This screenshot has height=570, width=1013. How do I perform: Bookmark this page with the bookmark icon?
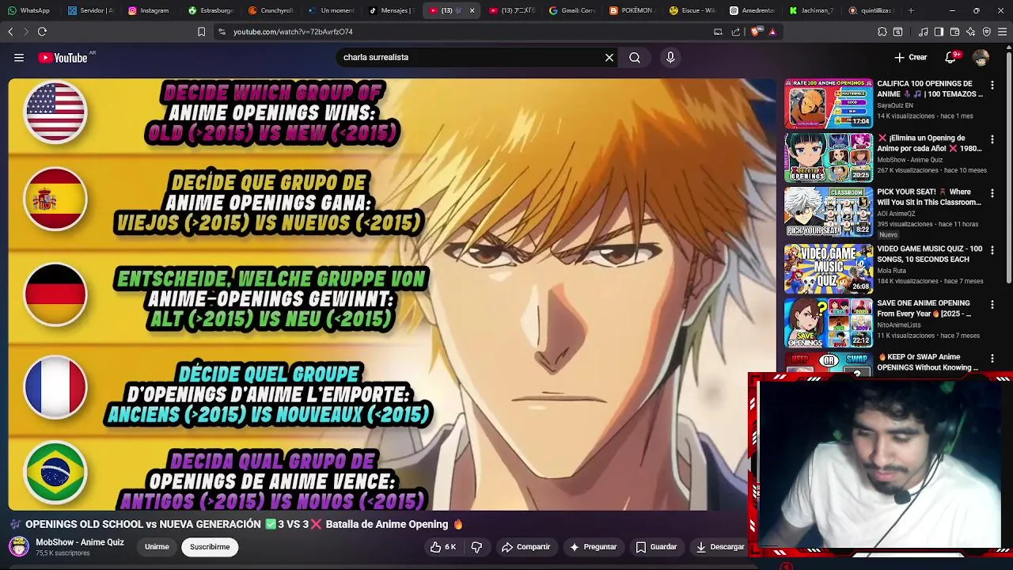[201, 32]
